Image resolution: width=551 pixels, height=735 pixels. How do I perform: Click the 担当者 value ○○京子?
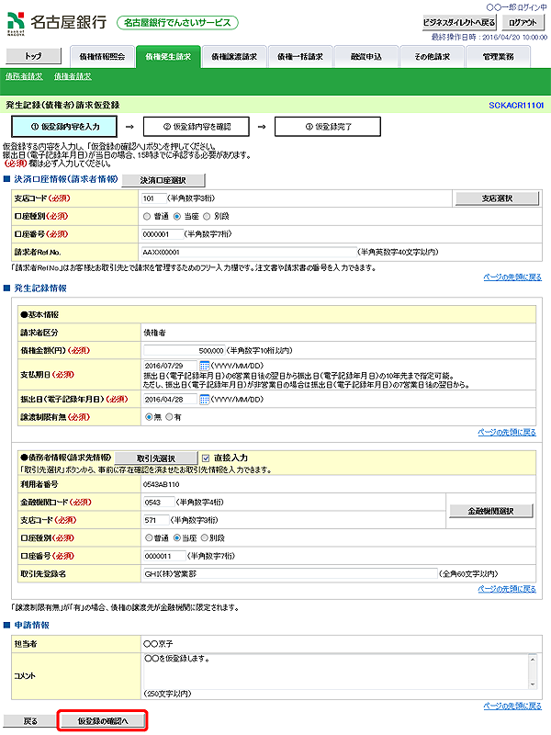click(x=158, y=644)
